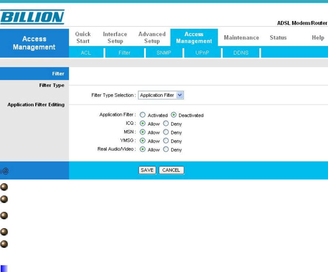Open the Status tab

(278, 38)
